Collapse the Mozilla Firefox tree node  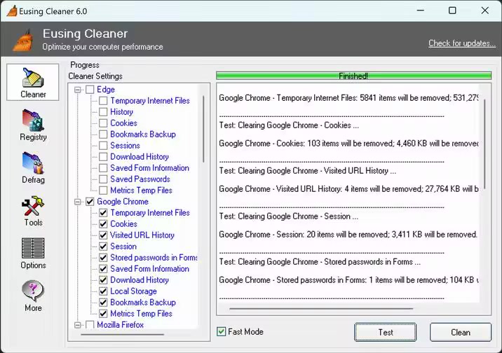coord(78,325)
